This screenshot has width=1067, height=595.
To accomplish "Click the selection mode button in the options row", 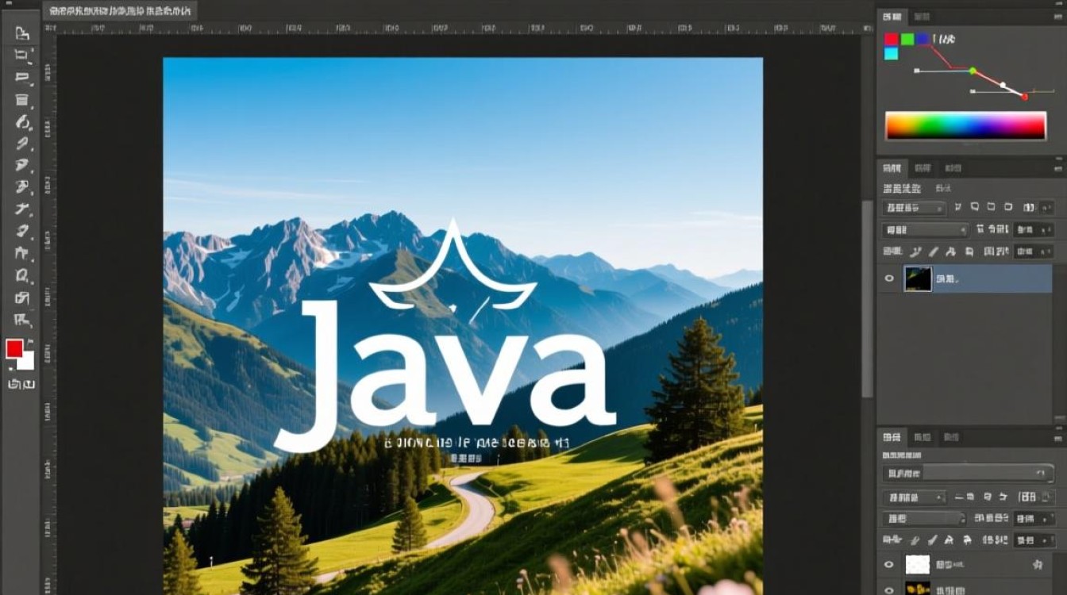I will point(974,207).
